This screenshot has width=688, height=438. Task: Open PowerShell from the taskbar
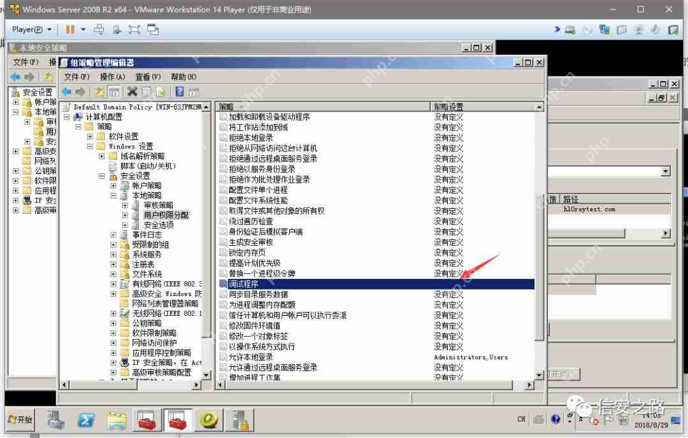point(87,420)
